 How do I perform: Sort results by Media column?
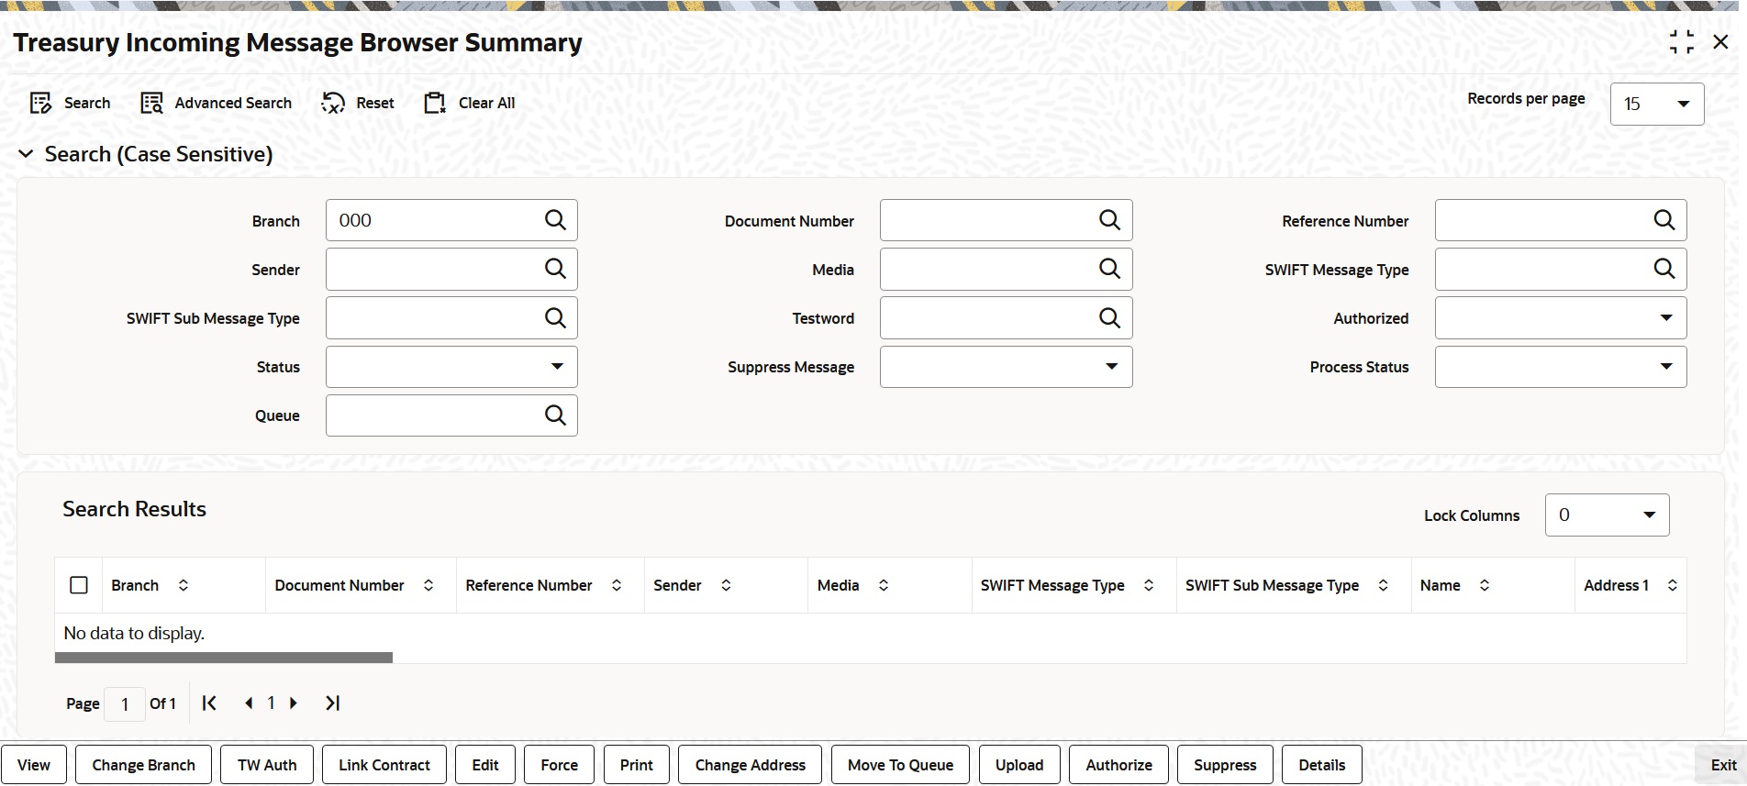[x=884, y=585]
